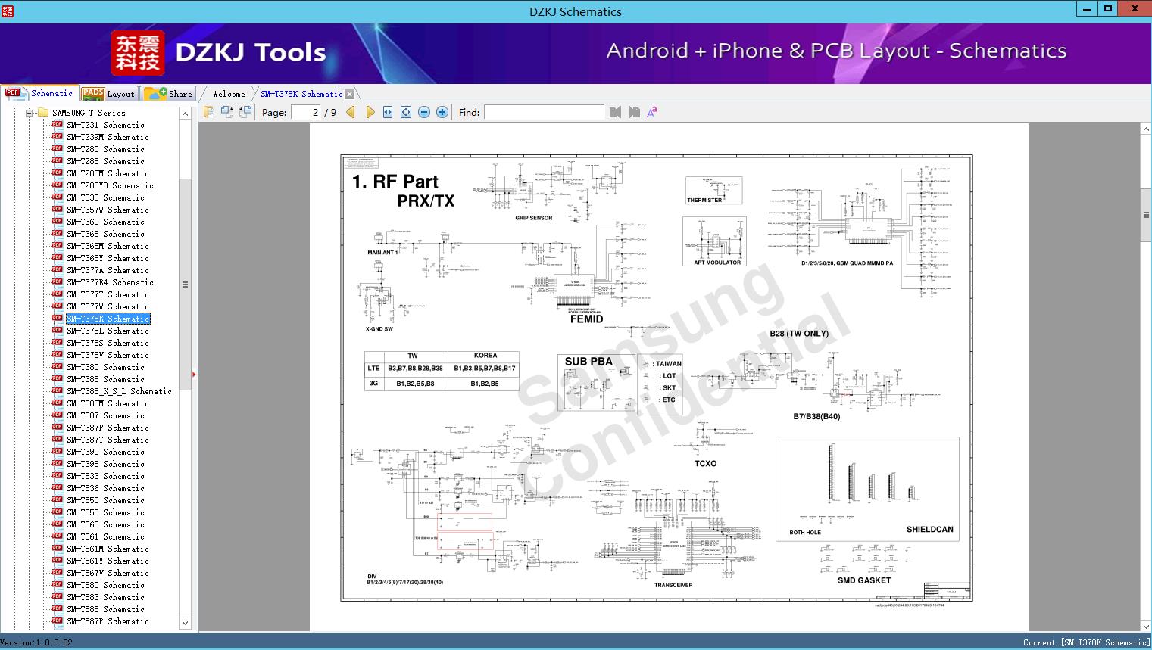The image size is (1152, 650).
Task: Close the SM-T378K Schematic tab
Action: (x=349, y=95)
